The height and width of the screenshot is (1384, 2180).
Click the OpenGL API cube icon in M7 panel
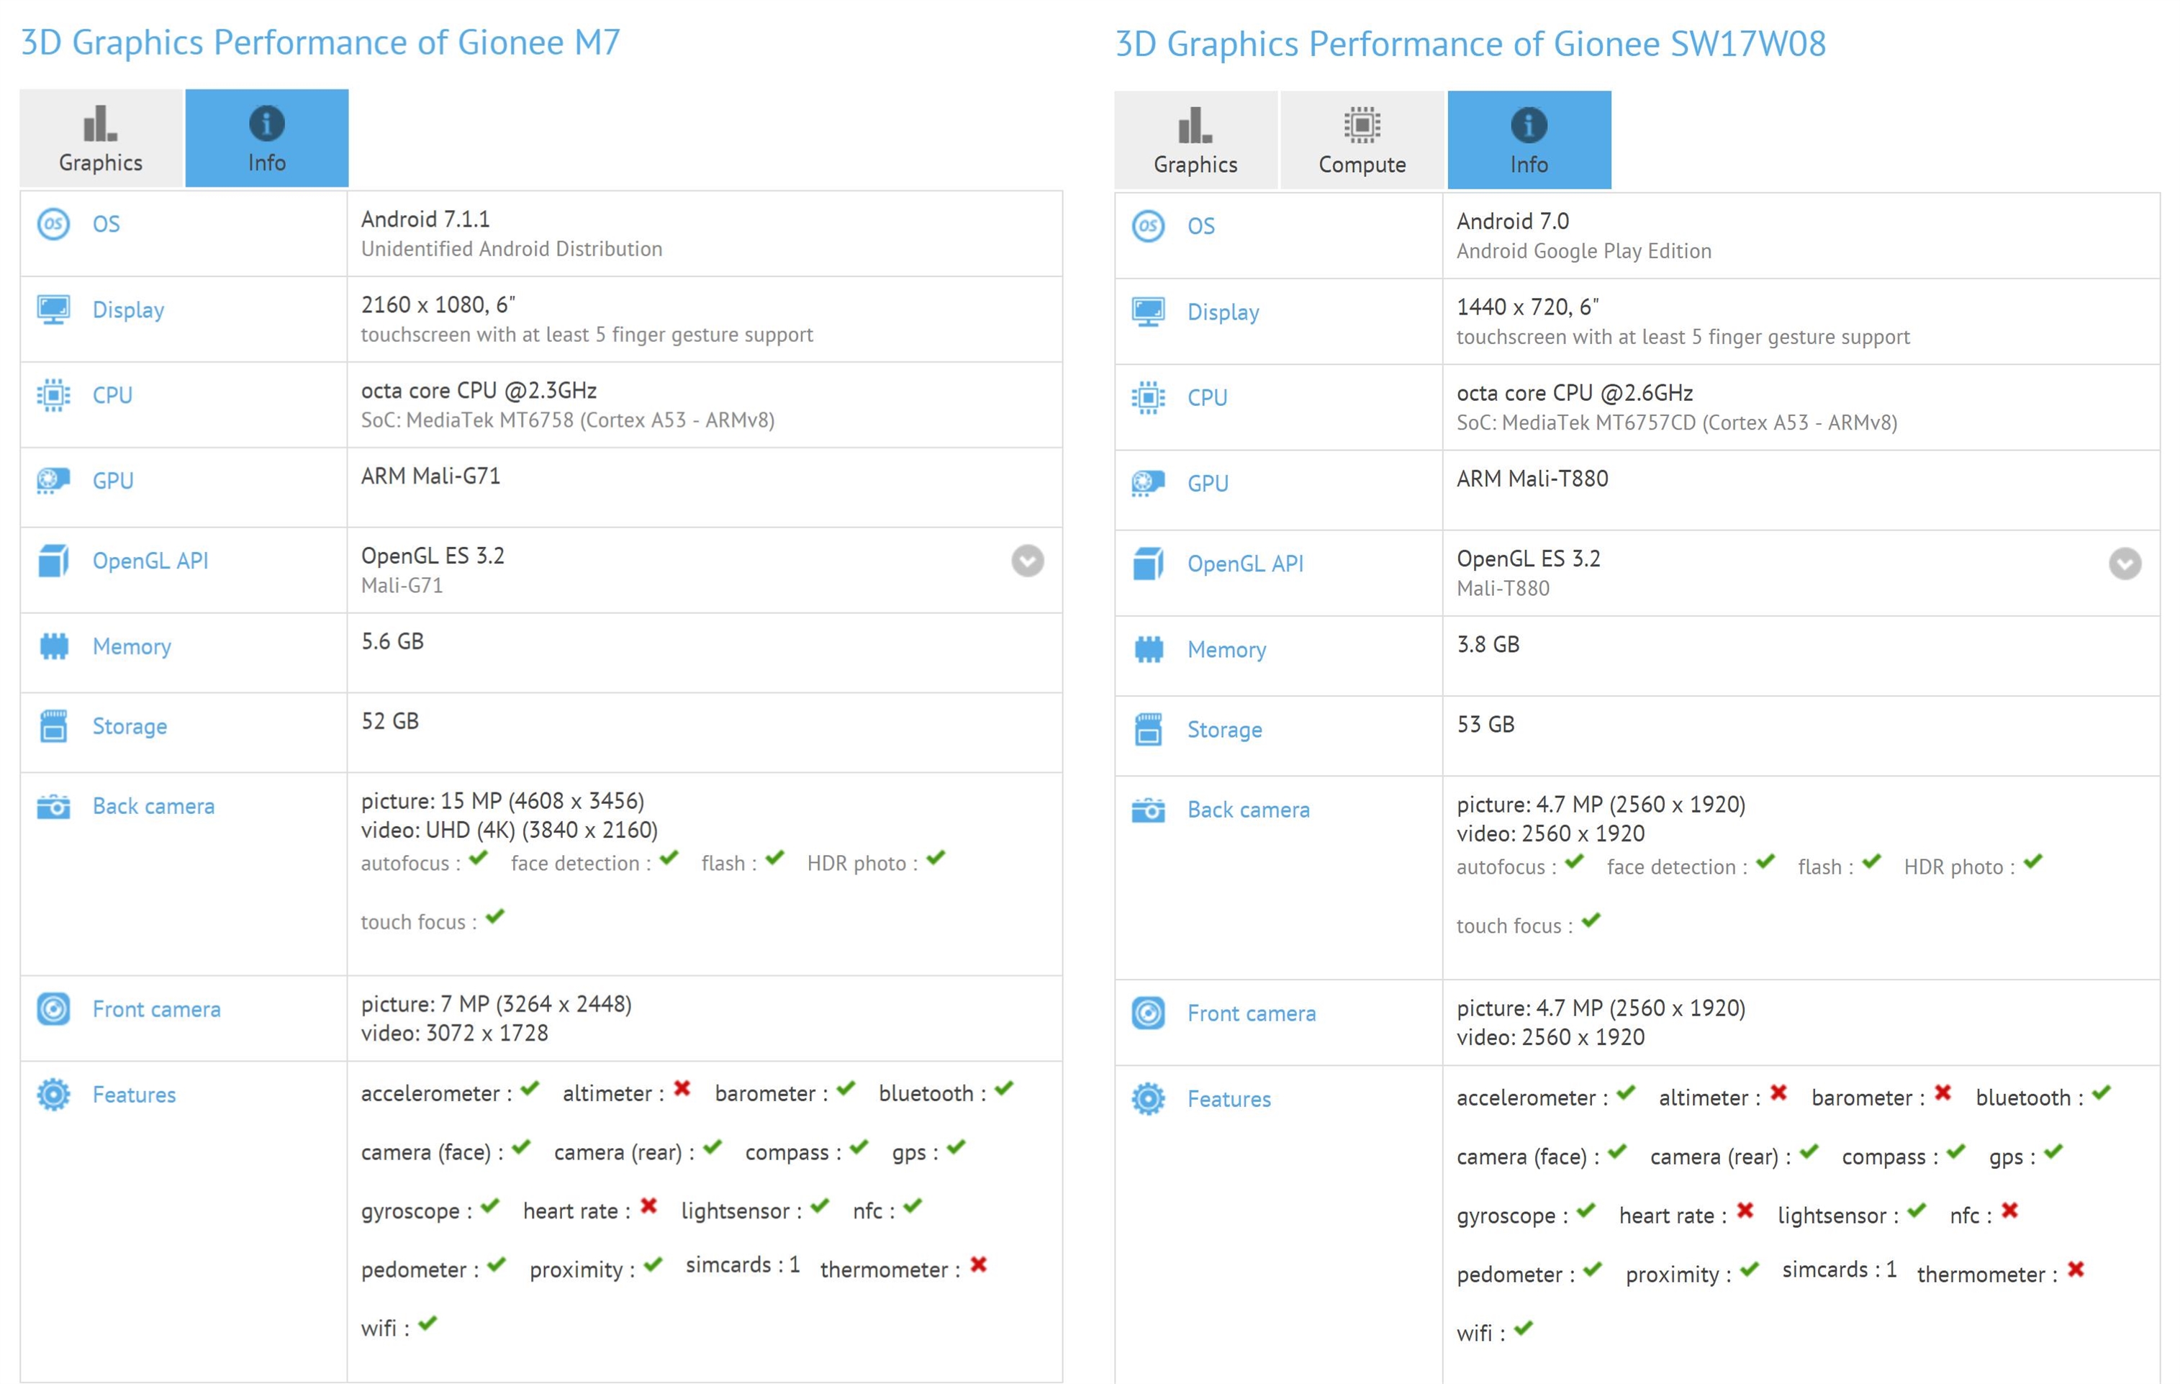coord(53,561)
